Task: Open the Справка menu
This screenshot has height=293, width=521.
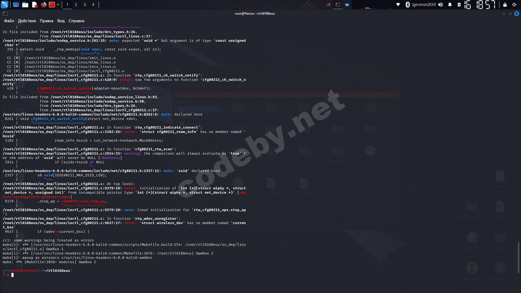Action: click(x=77, y=21)
